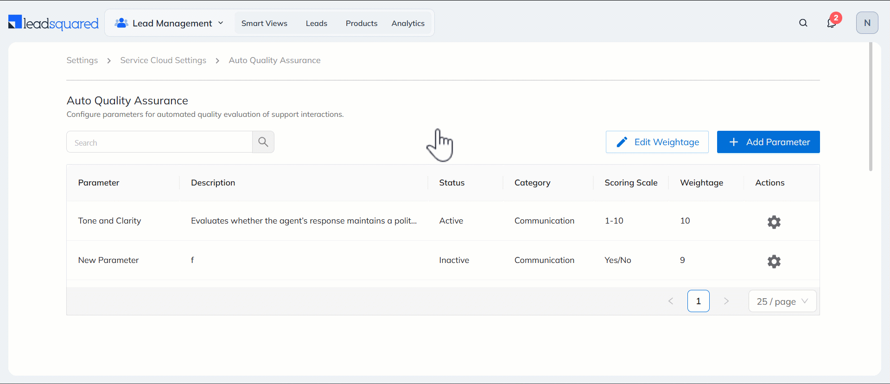The height and width of the screenshot is (384, 890).
Task: Focus the parameter Search field
Action: point(159,142)
